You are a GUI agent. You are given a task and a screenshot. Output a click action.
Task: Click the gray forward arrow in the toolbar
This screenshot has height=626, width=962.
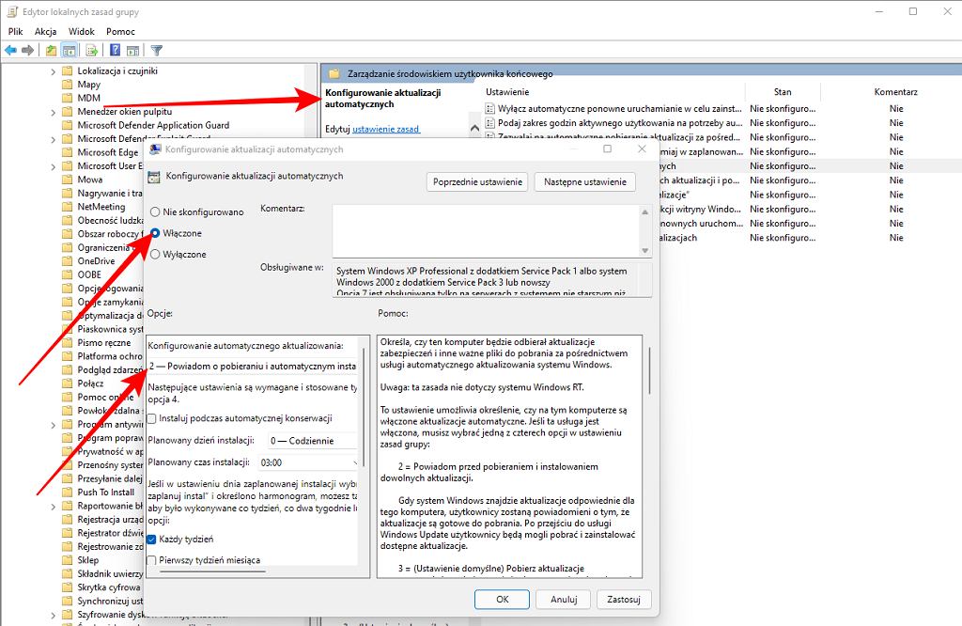coord(27,51)
